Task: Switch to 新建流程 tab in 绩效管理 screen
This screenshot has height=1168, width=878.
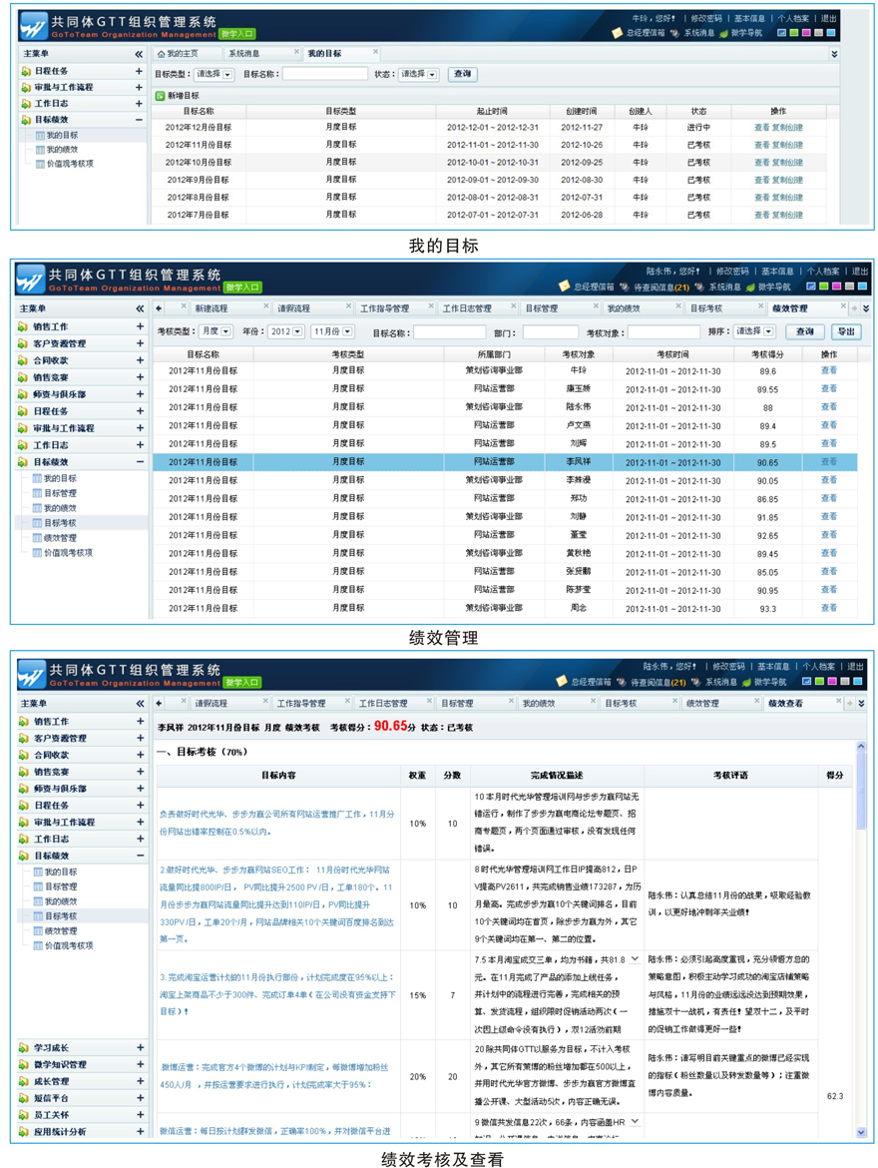Action: tap(212, 309)
